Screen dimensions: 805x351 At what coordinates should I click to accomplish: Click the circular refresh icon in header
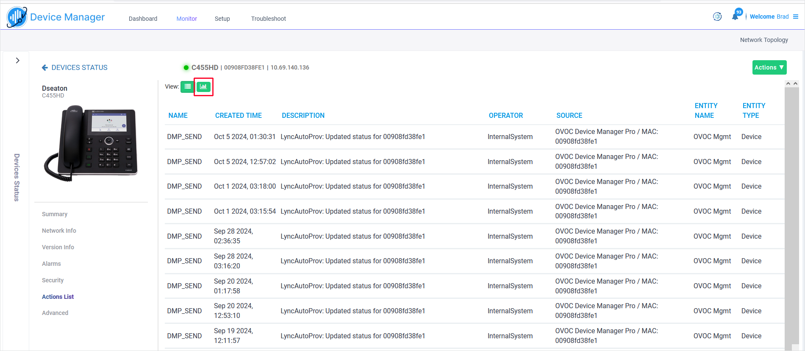[717, 17]
